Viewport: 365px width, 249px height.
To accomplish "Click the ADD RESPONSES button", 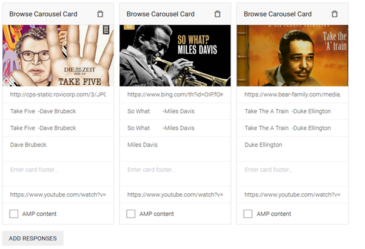I will [x=33, y=238].
